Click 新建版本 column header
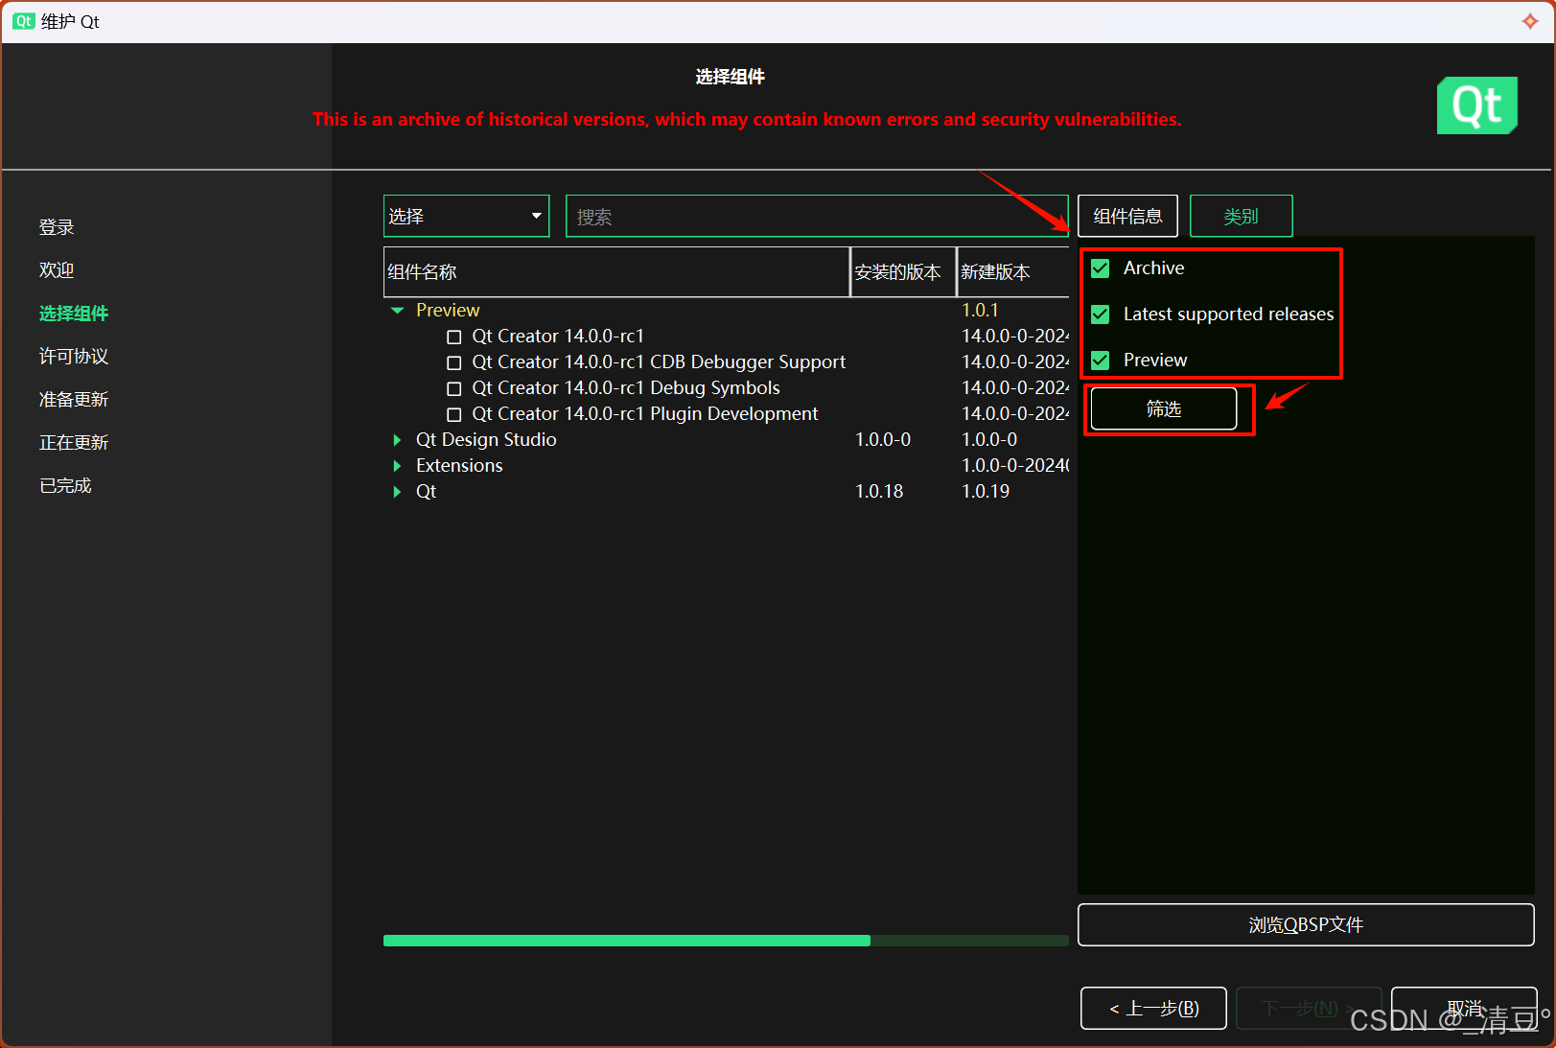The width and height of the screenshot is (1556, 1048). [1013, 272]
